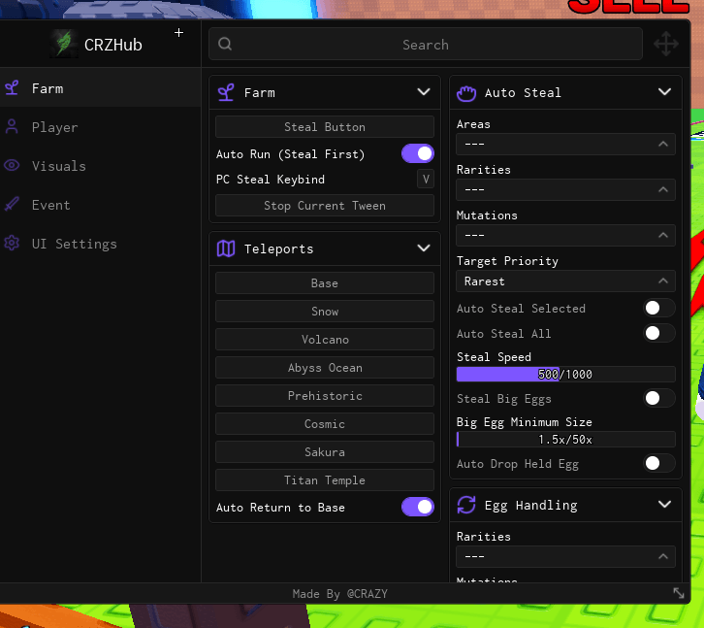Disable Auto Run (Steal First) toggle
The height and width of the screenshot is (628, 704).
click(x=418, y=153)
